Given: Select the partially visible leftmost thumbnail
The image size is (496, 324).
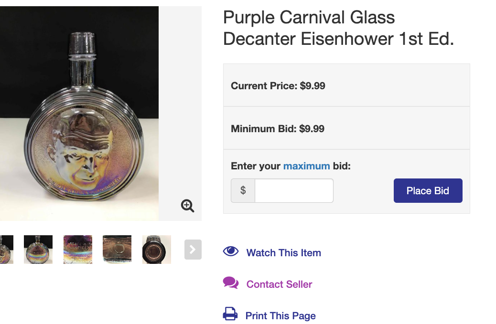Looking at the screenshot, I should coord(6,250).
